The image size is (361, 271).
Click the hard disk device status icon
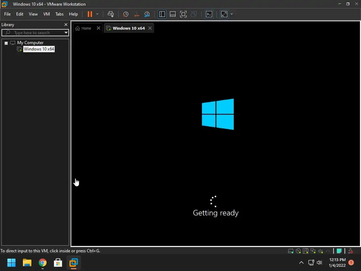pyautogui.click(x=291, y=251)
